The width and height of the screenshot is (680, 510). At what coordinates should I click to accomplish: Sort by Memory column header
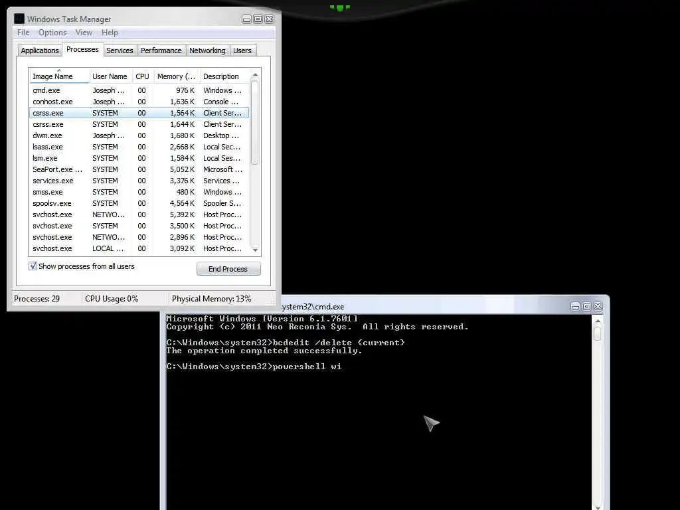pyautogui.click(x=176, y=76)
